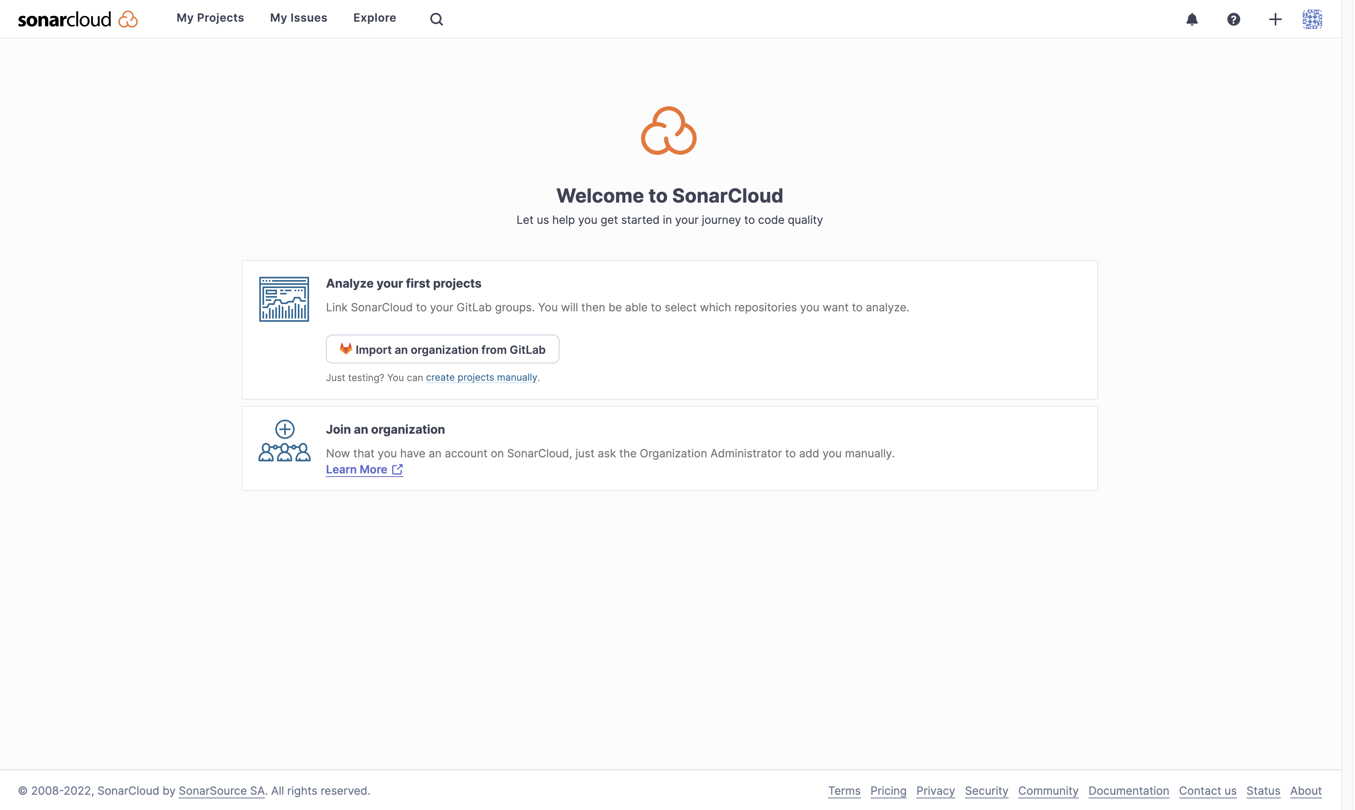Image resolution: width=1355 pixels, height=810 pixels.
Task: Open Security footer link
Action: coord(986,791)
